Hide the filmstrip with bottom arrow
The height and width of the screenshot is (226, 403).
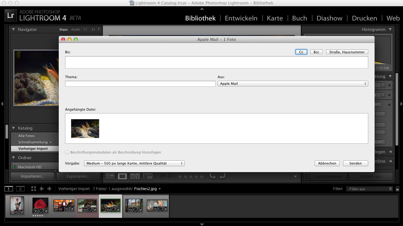coord(202,224)
